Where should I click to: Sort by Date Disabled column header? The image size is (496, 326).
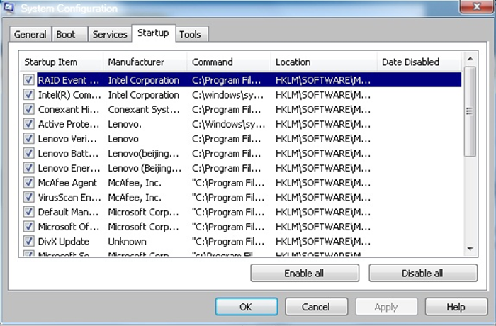tap(419, 62)
